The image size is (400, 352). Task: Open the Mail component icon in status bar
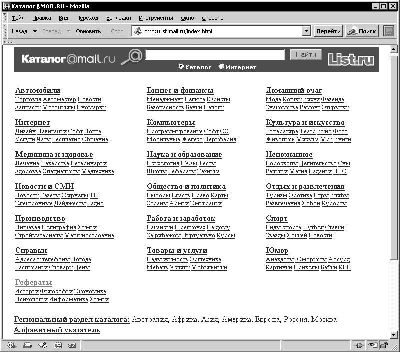point(27,345)
